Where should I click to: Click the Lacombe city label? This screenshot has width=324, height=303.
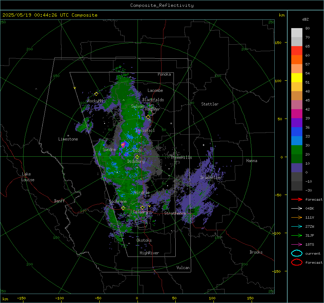click(x=155, y=90)
